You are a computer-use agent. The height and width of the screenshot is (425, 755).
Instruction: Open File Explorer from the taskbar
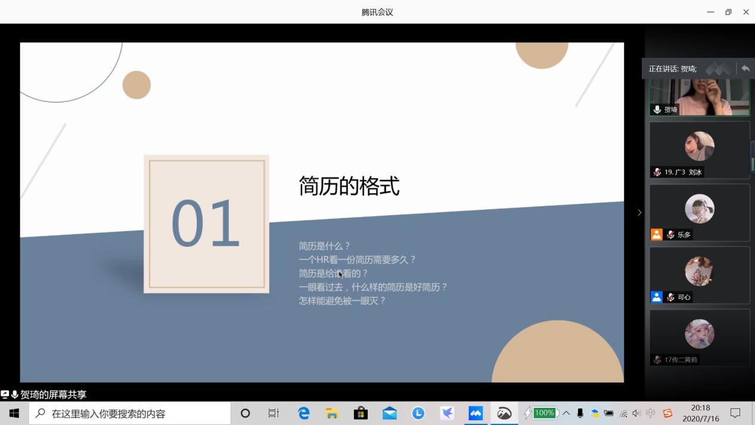coord(332,413)
